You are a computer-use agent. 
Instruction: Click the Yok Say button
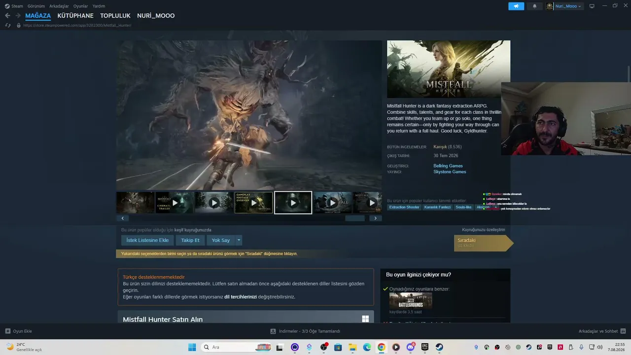point(221,240)
